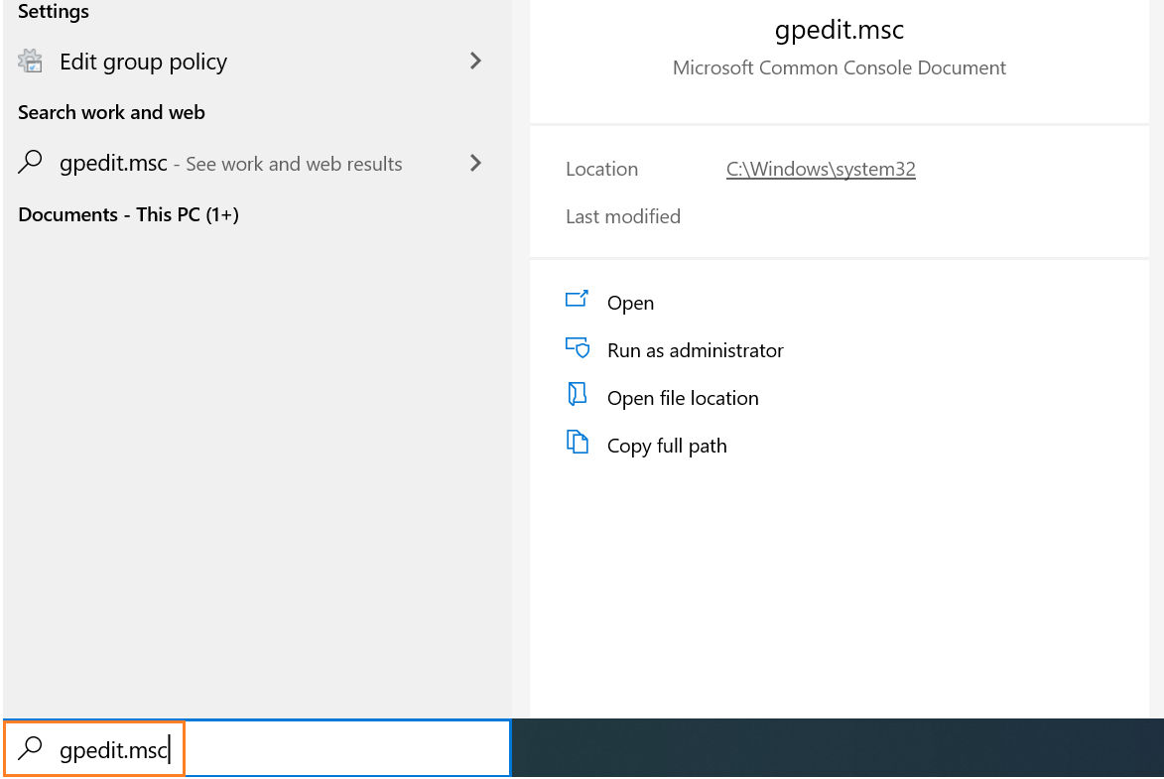The width and height of the screenshot is (1164, 779).
Task: Click the Search work and web heading
Action: click(111, 113)
